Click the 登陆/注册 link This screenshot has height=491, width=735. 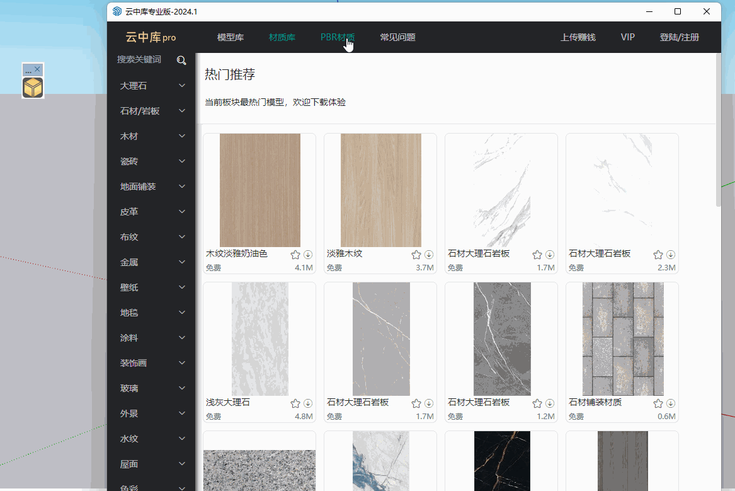tap(679, 37)
